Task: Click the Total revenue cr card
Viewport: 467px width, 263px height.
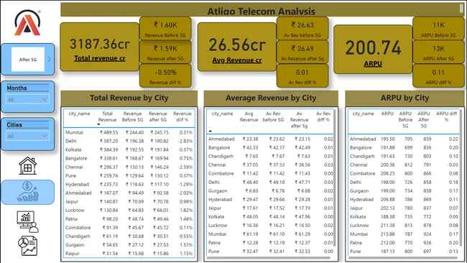Action: (x=100, y=47)
